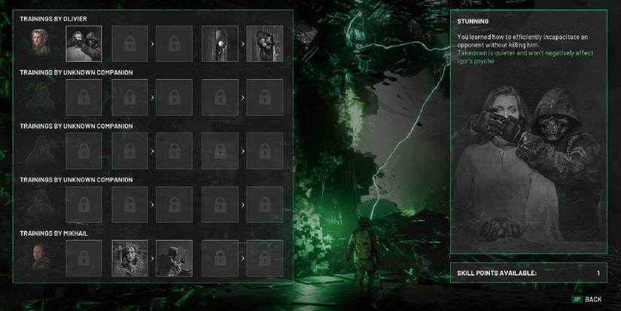Click the large Stunning skill illustration

click(x=528, y=164)
